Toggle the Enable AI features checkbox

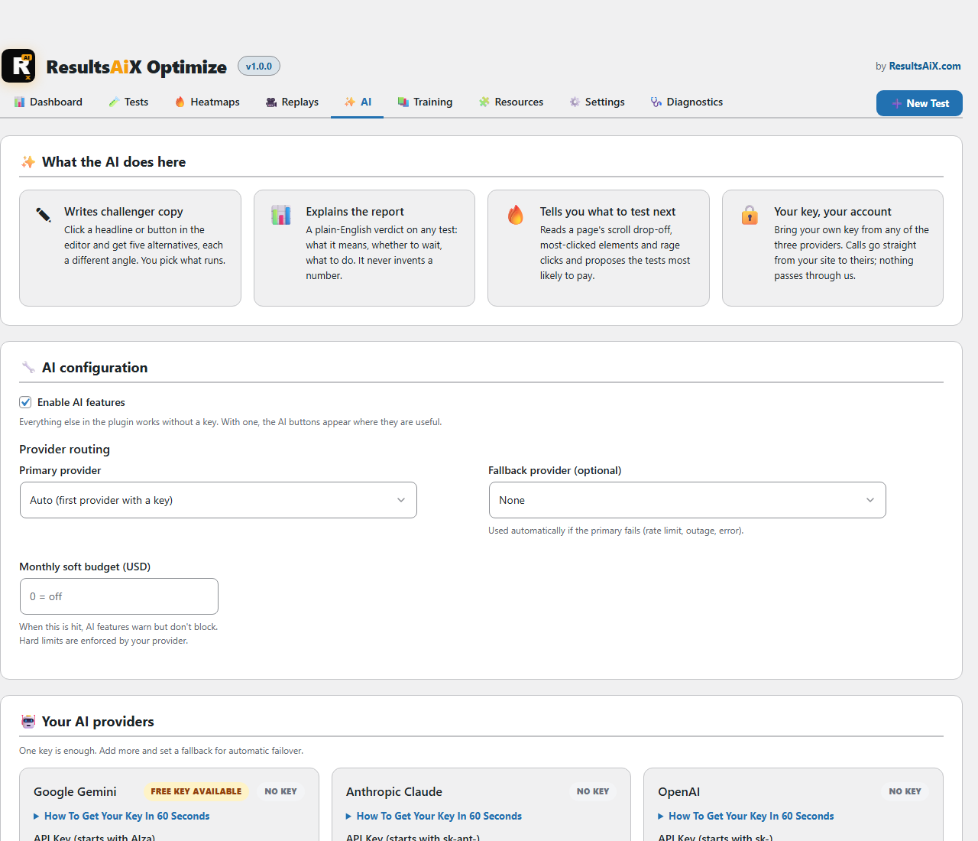[x=25, y=402]
